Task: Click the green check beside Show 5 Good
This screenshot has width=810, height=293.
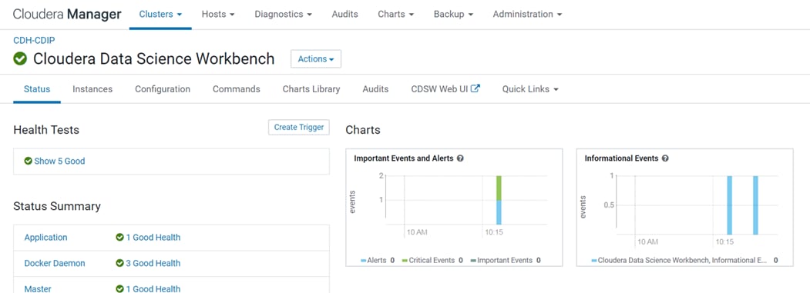Action: point(29,161)
